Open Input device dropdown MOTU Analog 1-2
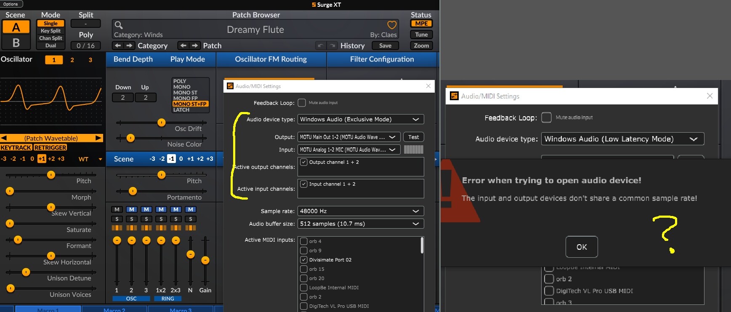 [349, 149]
